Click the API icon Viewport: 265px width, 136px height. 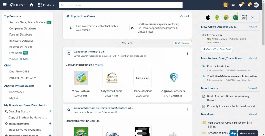(244, 17)
